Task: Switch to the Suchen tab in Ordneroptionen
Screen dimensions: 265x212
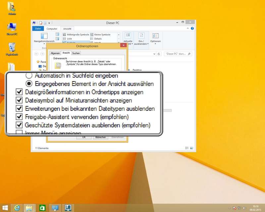Action: (76, 53)
